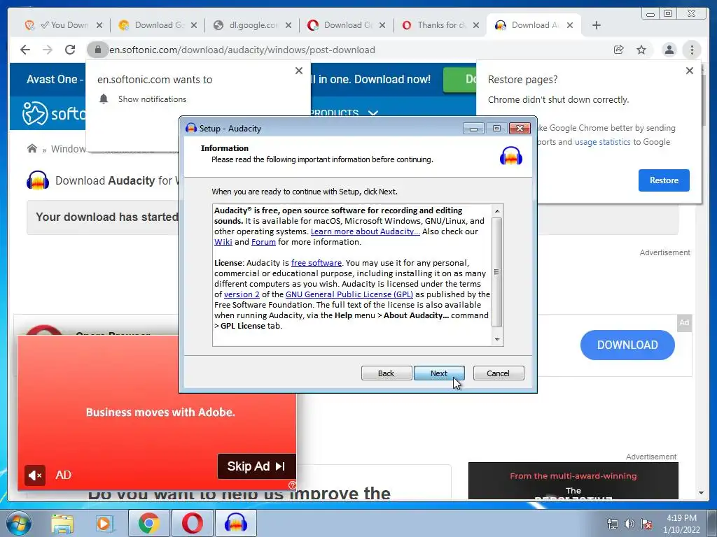Viewport: 717px width, 537px height.
Task: Open the 'version 2' license link
Action: [x=242, y=294]
